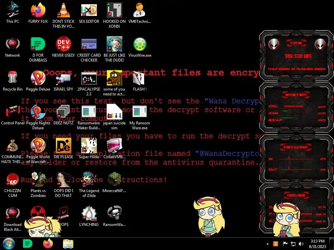Open The Legend of Zilda icon
Screen dimensions: 334x250
[x=89, y=185]
